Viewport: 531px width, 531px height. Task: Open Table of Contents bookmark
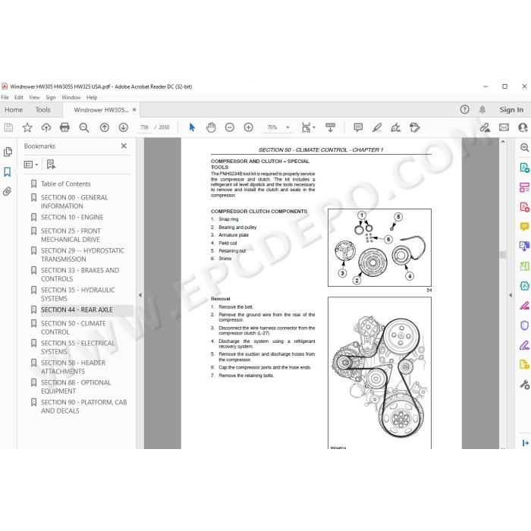coord(66,184)
